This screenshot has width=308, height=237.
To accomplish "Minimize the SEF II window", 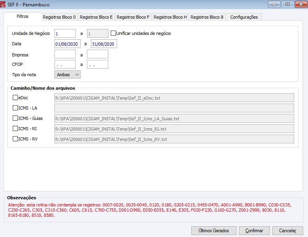I will [x=274, y=4].
